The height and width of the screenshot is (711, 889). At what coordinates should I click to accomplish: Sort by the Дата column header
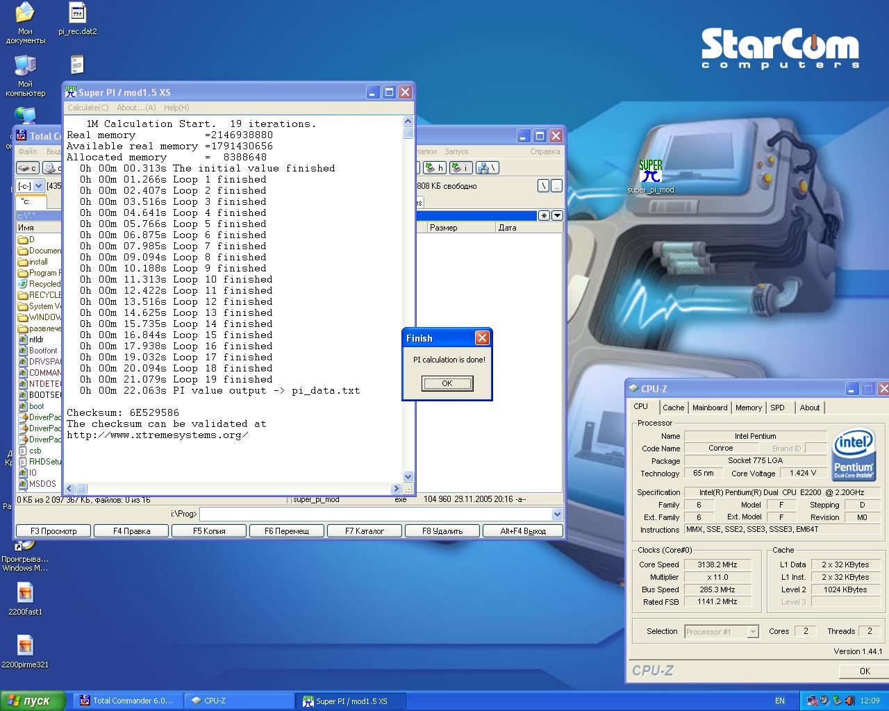click(x=529, y=228)
